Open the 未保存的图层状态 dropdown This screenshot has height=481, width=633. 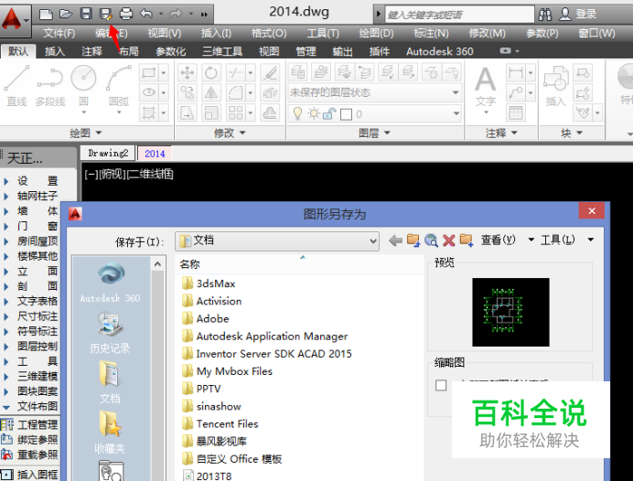click(374, 92)
